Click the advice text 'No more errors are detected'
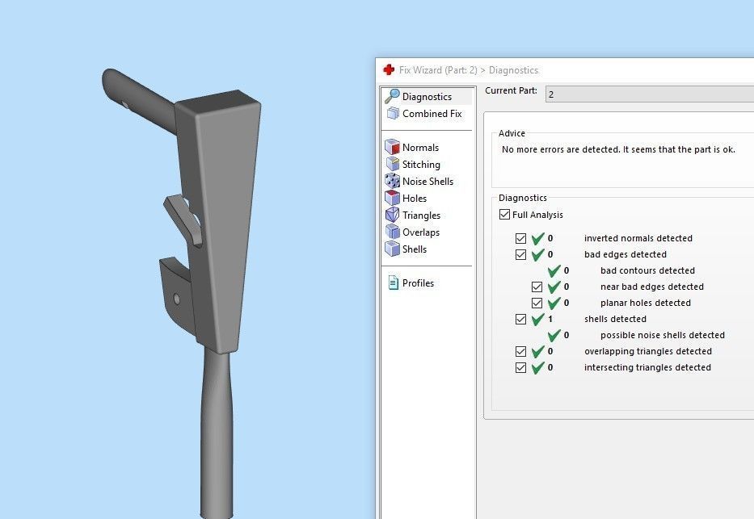This screenshot has height=519, width=754. 618,149
